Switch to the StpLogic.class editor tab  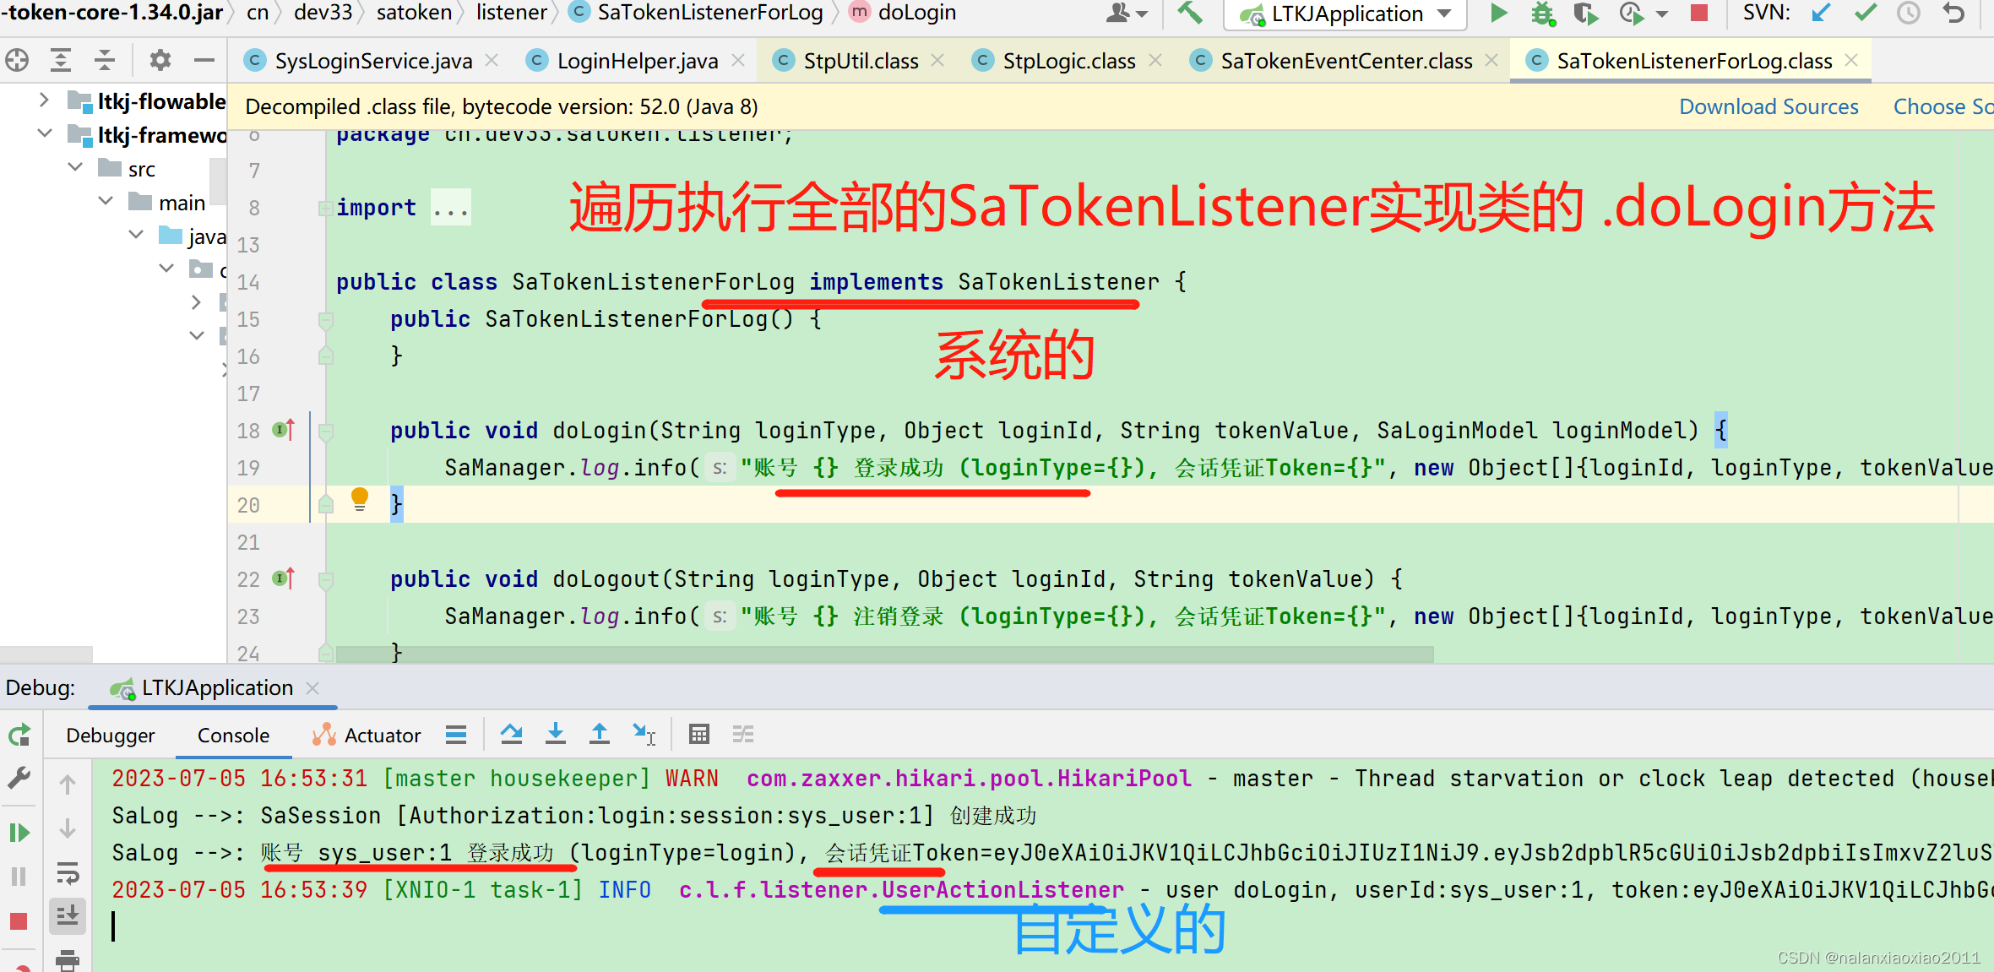1068,61
